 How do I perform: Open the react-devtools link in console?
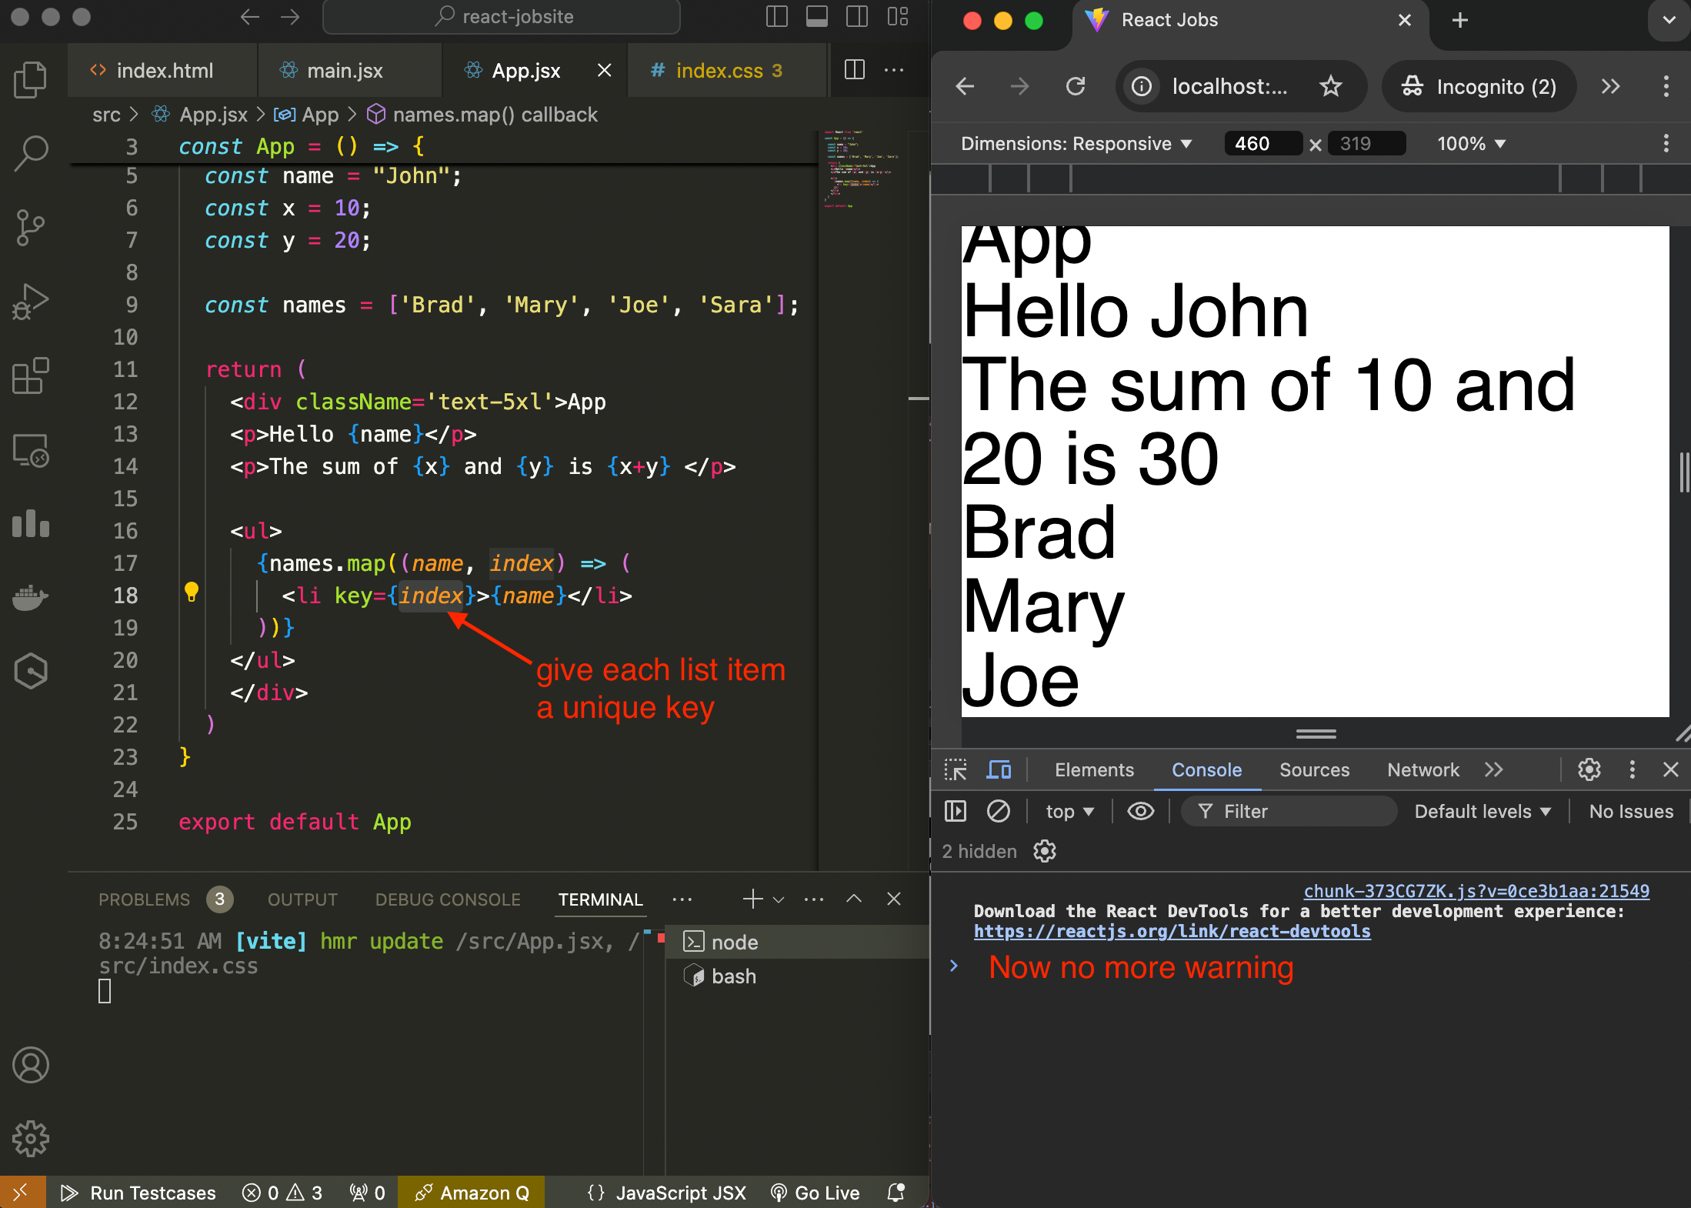tap(1172, 931)
